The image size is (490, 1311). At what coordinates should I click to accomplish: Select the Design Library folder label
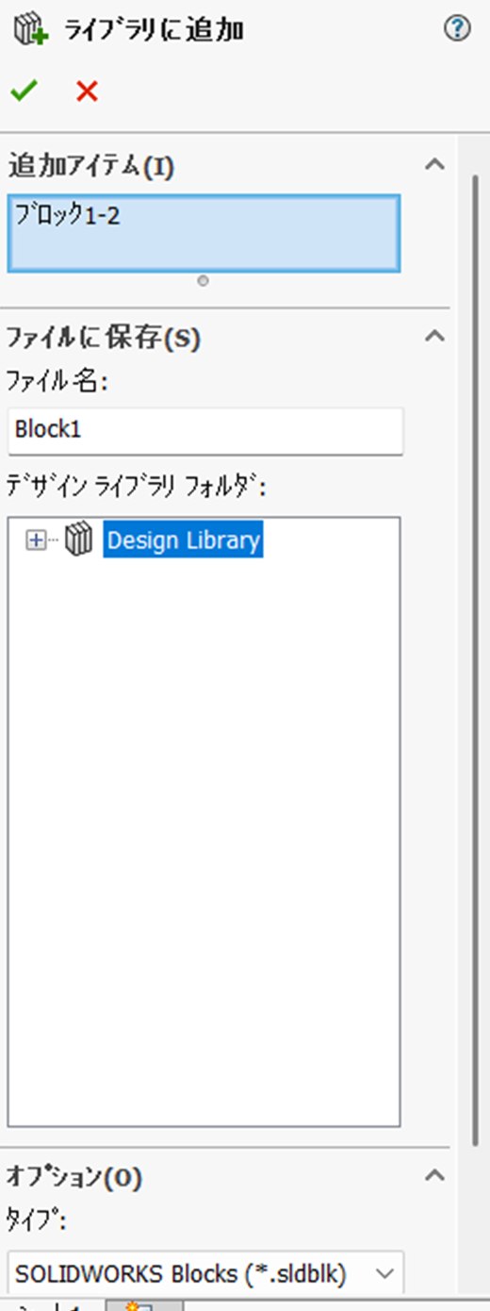[183, 540]
